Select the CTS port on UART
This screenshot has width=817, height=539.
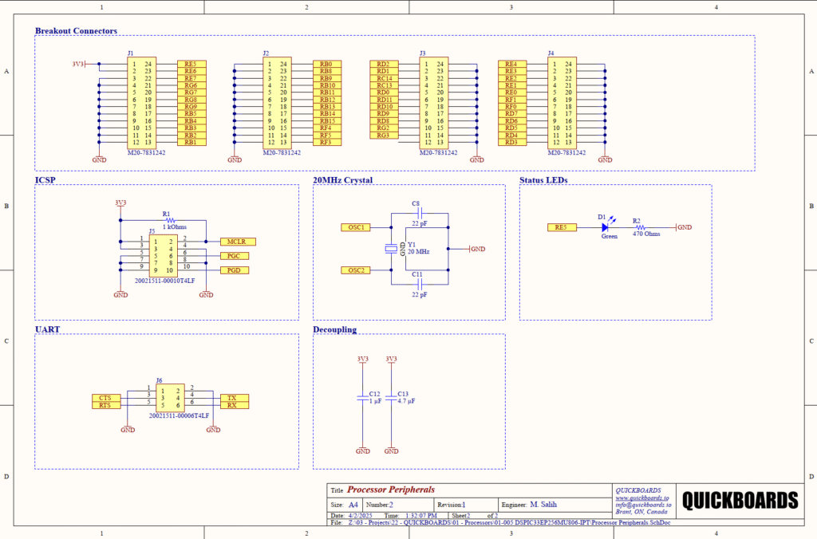105,398
